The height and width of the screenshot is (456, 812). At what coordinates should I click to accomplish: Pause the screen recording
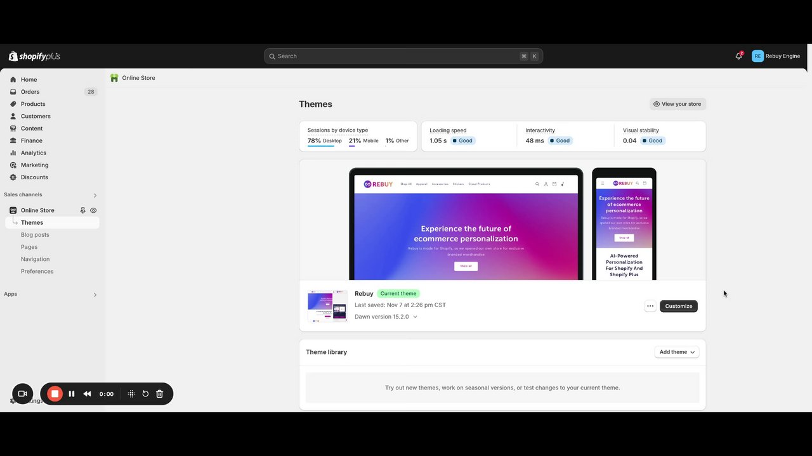[x=72, y=394]
